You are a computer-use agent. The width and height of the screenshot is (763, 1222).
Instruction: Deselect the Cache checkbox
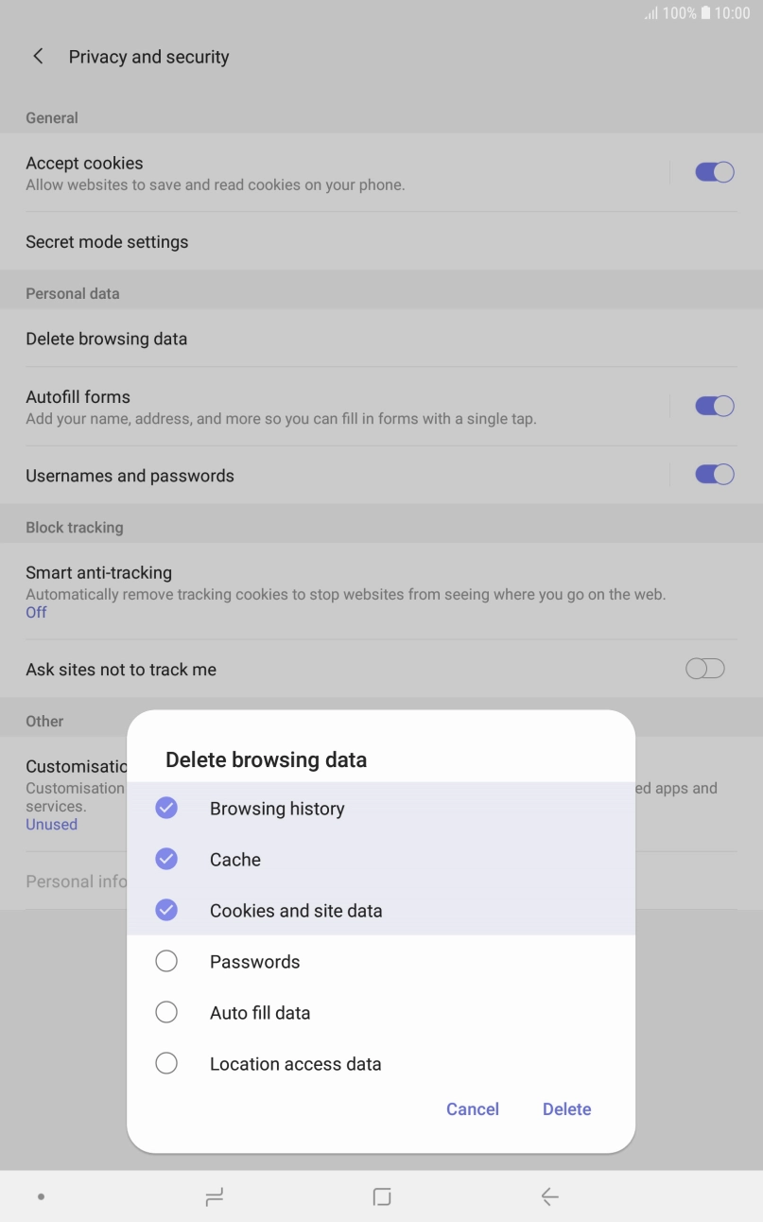(166, 859)
